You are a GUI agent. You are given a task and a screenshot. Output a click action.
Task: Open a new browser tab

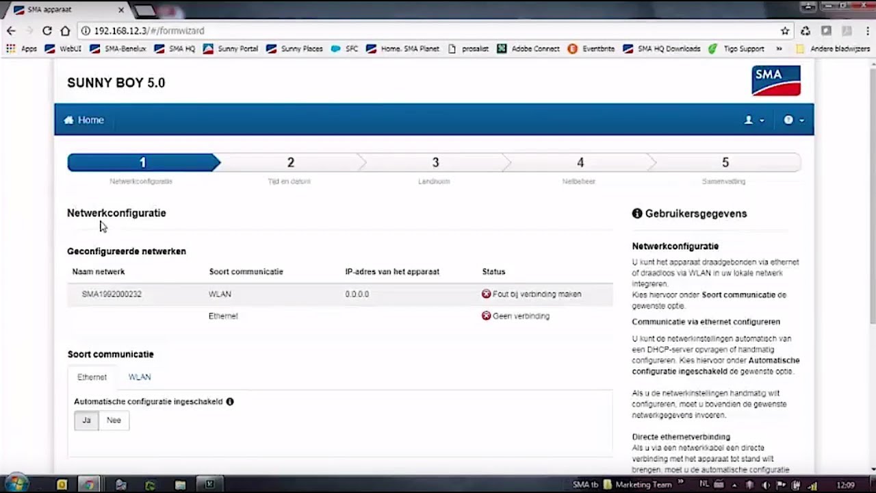[x=145, y=10]
